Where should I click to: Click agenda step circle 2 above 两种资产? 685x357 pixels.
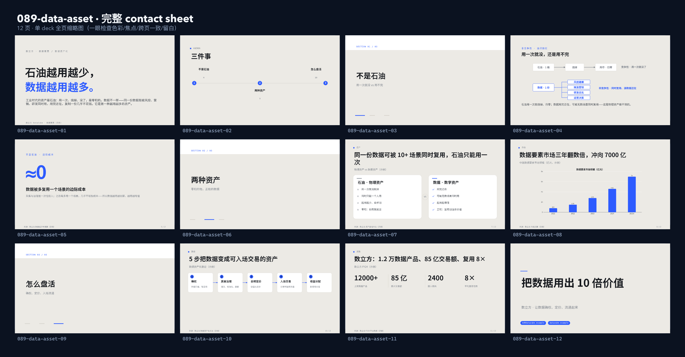point(260,83)
